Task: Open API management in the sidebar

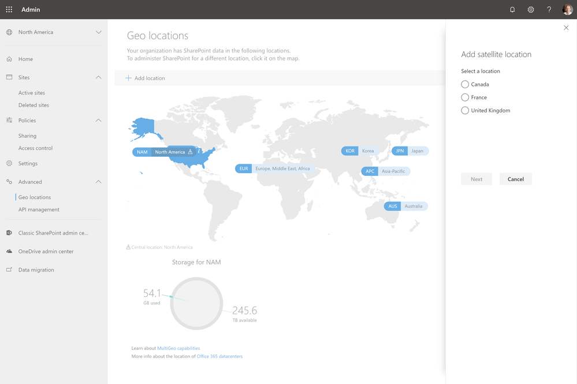Action: [39, 209]
